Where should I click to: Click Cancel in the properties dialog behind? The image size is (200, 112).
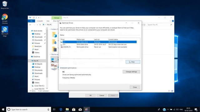102,96
